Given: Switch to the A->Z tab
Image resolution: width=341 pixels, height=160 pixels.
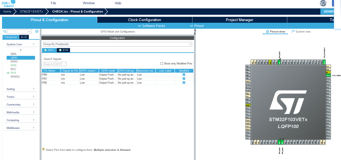Looking at the screenshot, I should (x=24, y=37).
